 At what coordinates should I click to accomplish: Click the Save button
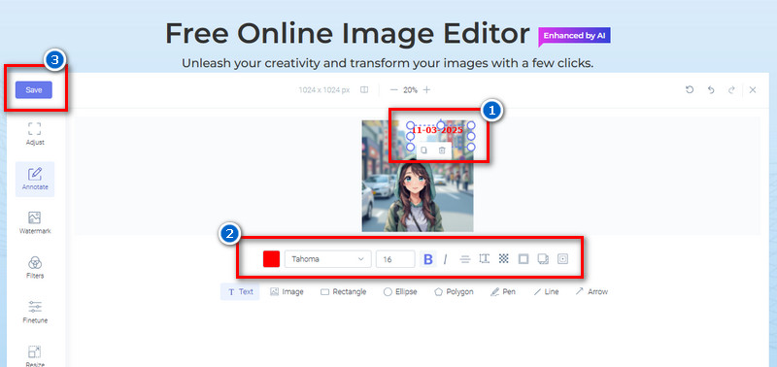[x=34, y=90]
